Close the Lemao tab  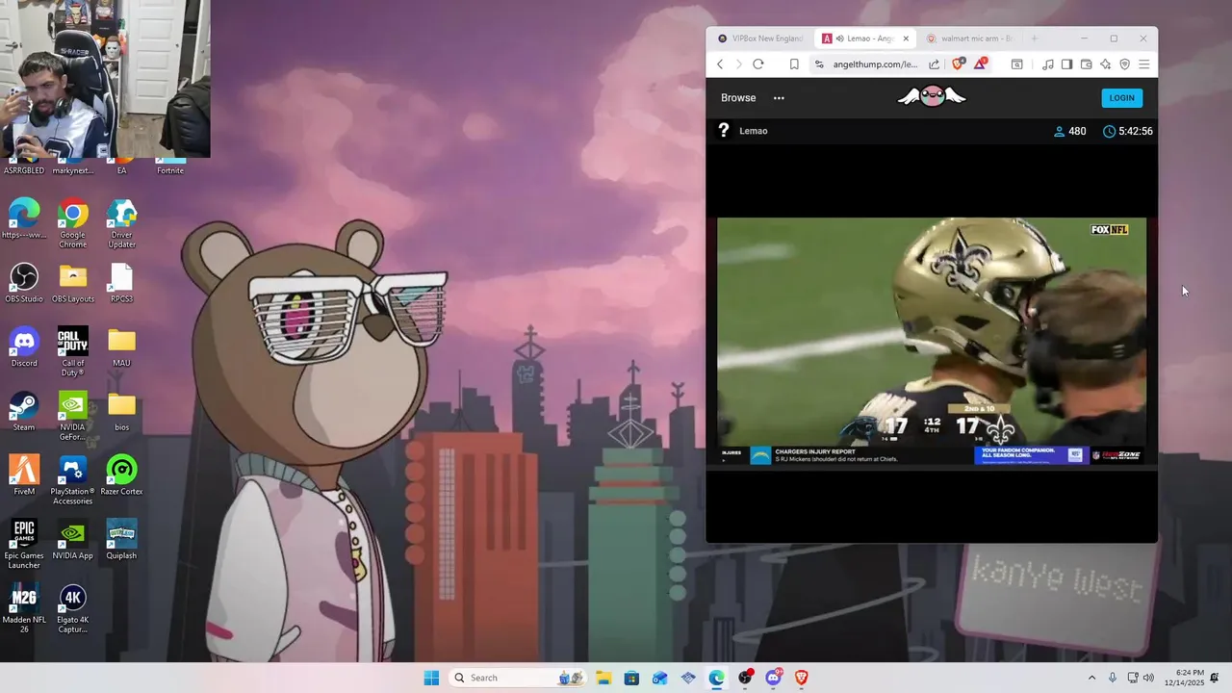(906, 38)
